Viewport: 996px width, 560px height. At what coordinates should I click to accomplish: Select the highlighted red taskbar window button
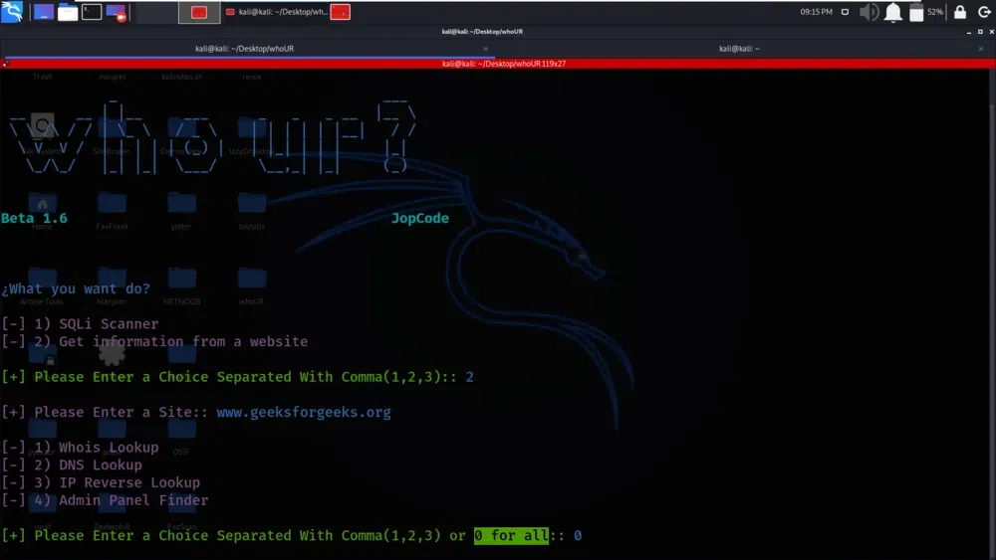pos(199,12)
